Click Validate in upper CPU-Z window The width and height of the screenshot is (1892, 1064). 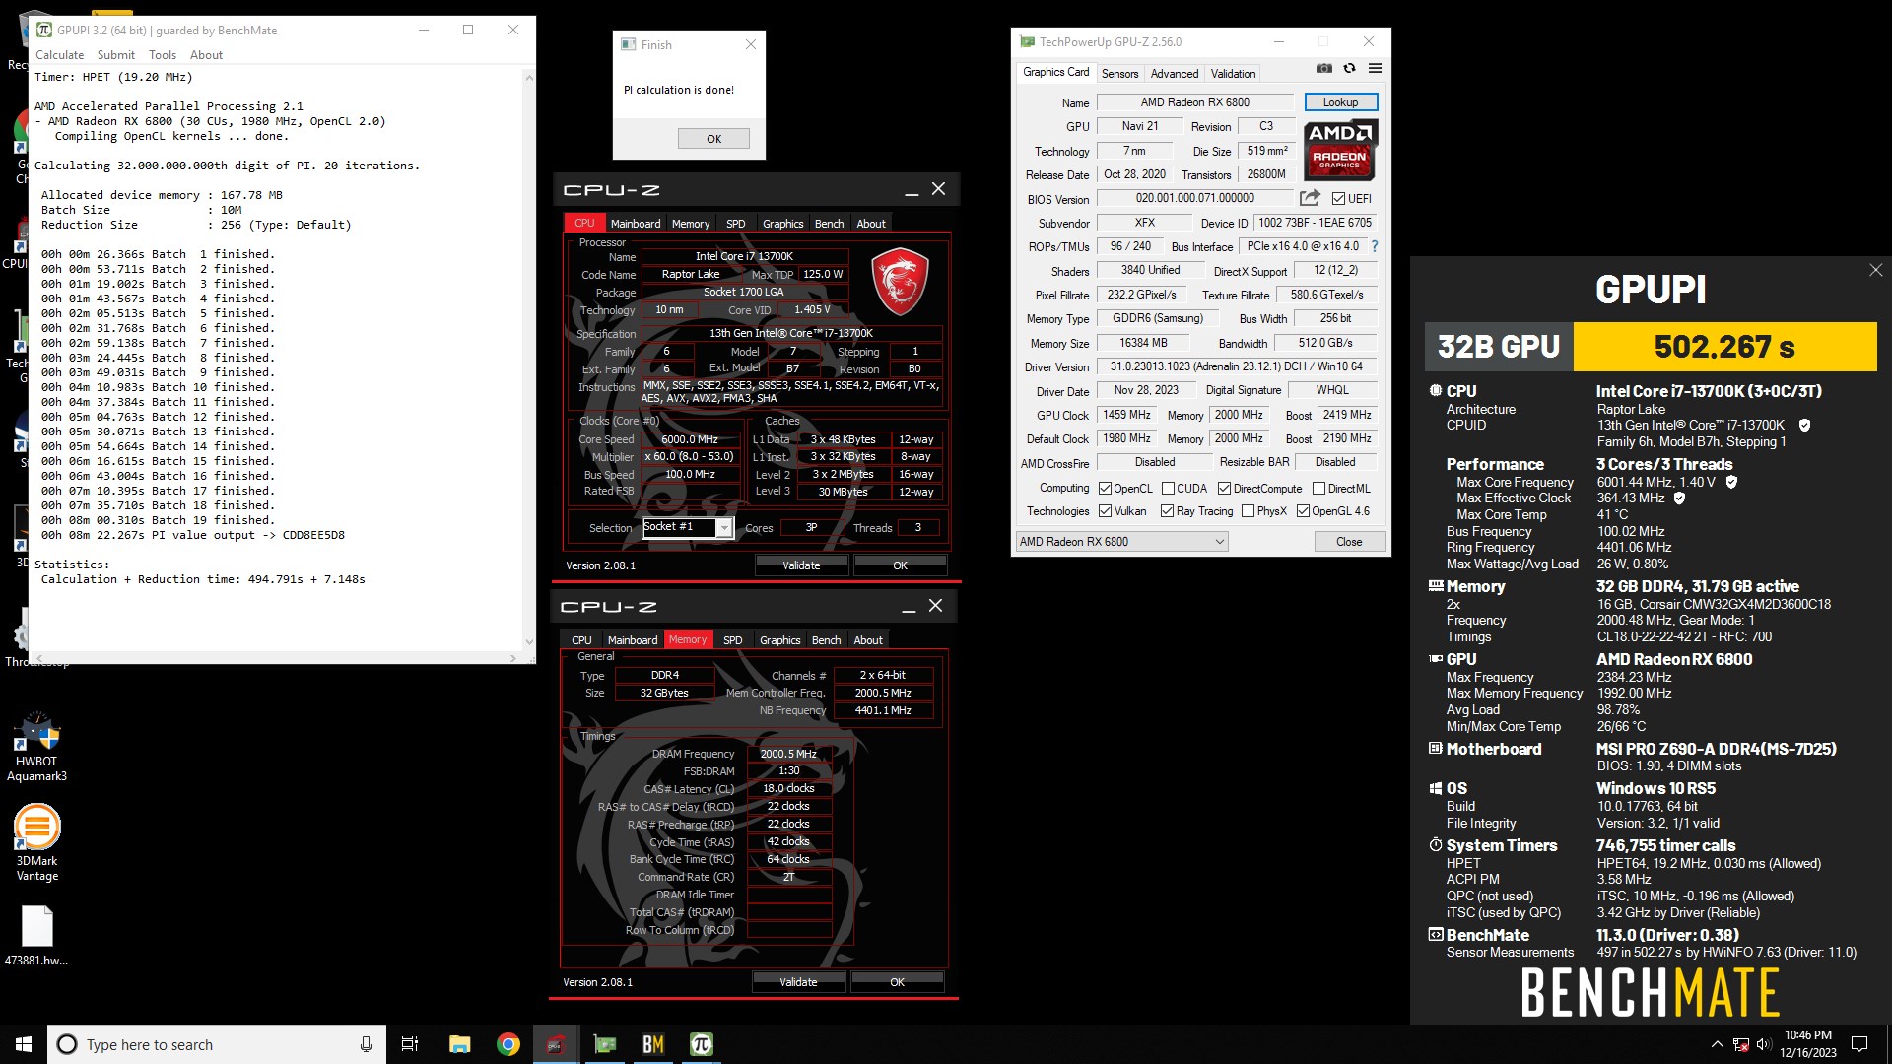[801, 565]
